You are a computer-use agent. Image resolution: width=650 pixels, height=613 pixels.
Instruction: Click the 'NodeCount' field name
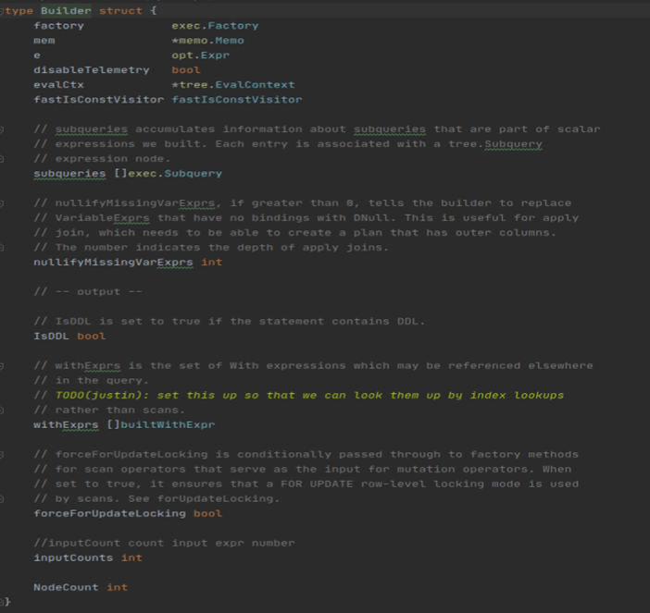tap(66, 587)
